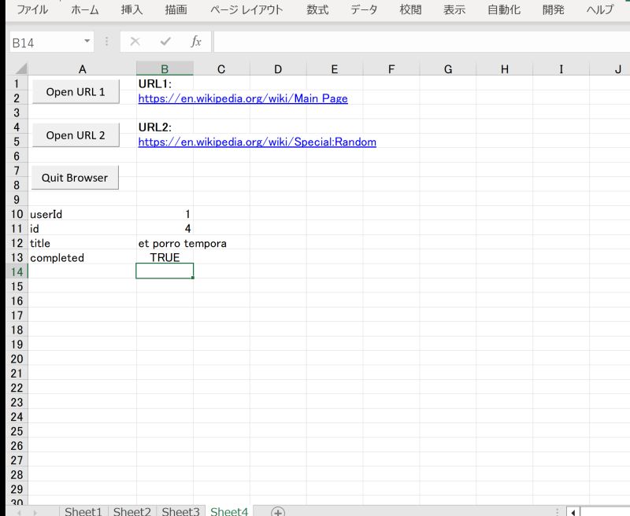The image size is (630, 516).
Task: Open the 開発 ribbon tab
Action: pos(553,10)
